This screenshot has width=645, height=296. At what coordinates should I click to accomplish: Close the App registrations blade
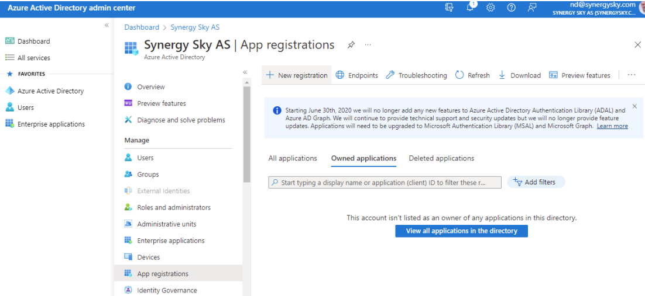[x=637, y=44]
